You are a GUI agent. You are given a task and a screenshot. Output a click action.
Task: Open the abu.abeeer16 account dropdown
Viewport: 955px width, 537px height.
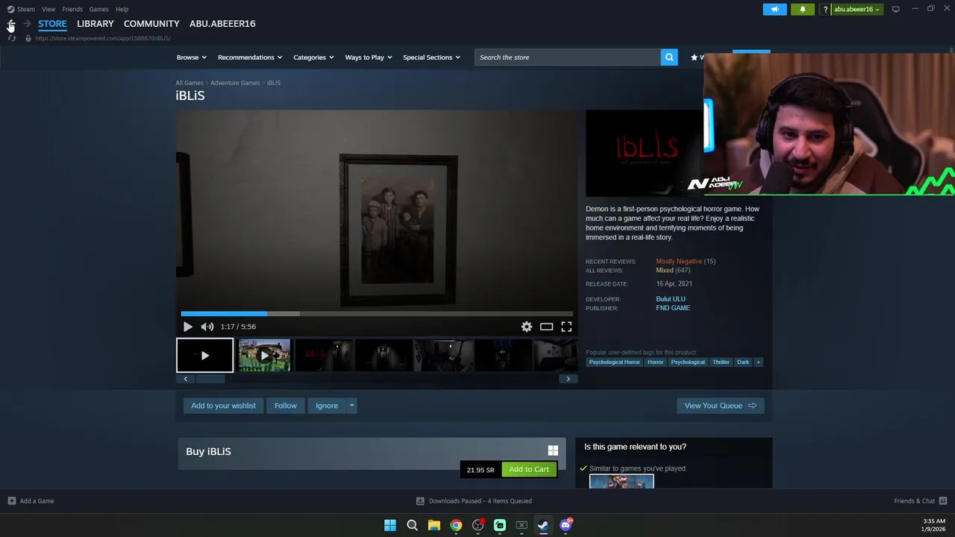click(857, 9)
